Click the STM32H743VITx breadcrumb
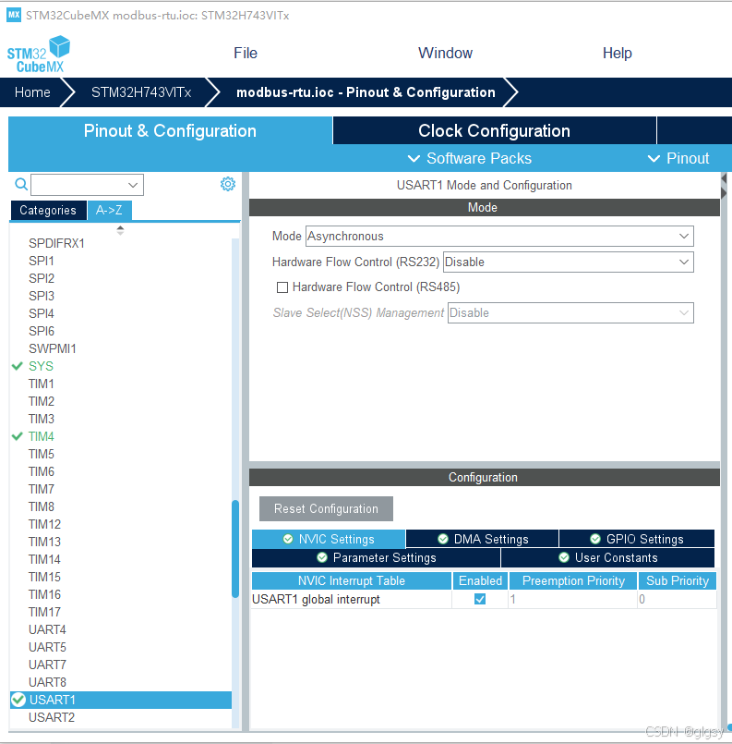The image size is (732, 744). point(141,92)
